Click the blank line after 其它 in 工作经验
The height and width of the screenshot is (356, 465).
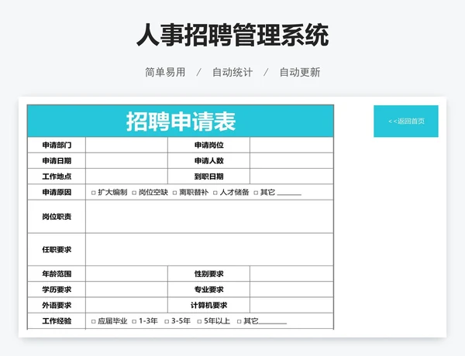pyautogui.click(x=273, y=323)
